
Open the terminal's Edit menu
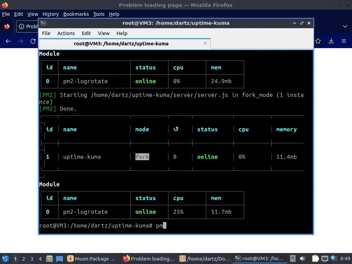86,33
